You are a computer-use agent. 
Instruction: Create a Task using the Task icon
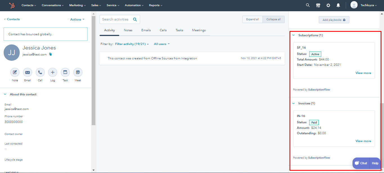tap(65, 72)
